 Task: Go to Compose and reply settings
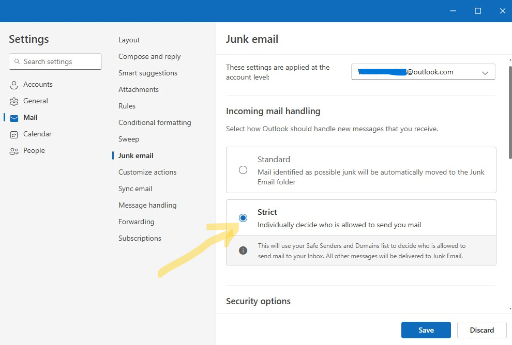coord(149,57)
